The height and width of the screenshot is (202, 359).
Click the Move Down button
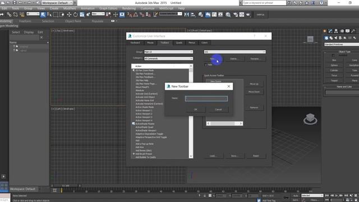pyautogui.click(x=254, y=92)
